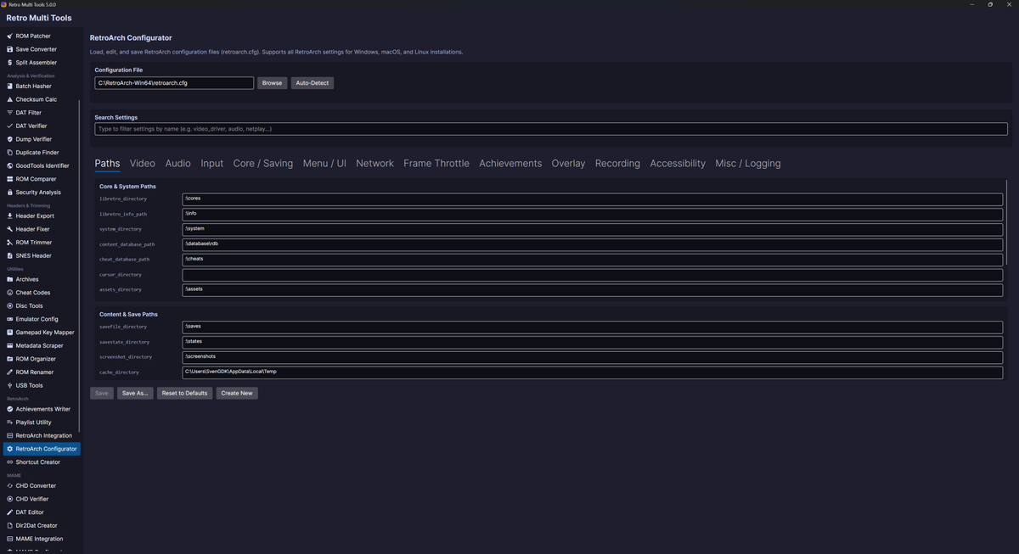Screen dimensions: 1019x554
Task: Click the cache_directory path field
Action: (593, 372)
